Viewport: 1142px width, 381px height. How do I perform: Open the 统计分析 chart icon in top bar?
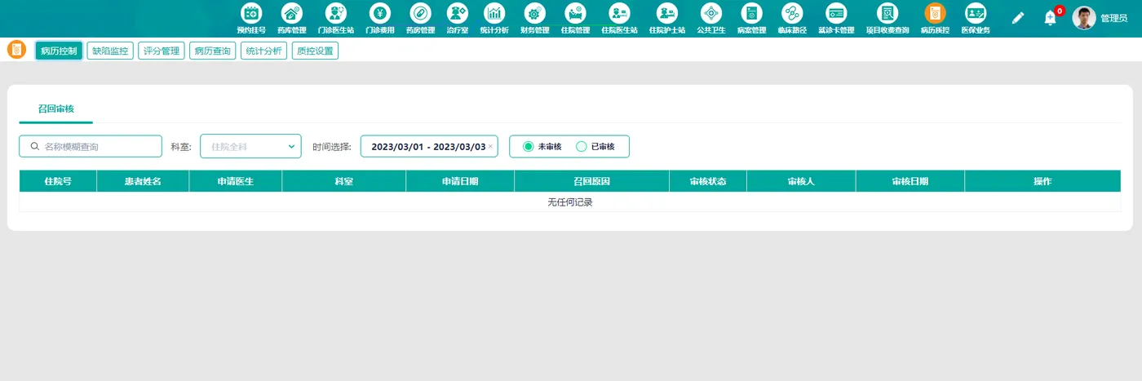(x=494, y=13)
